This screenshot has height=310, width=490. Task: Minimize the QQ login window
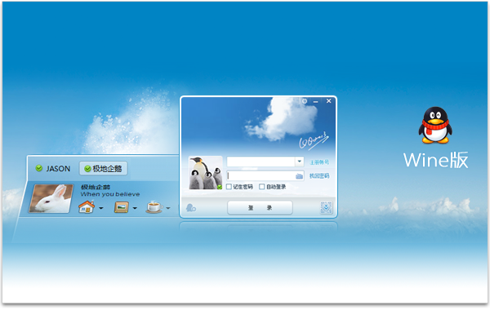tap(315, 101)
